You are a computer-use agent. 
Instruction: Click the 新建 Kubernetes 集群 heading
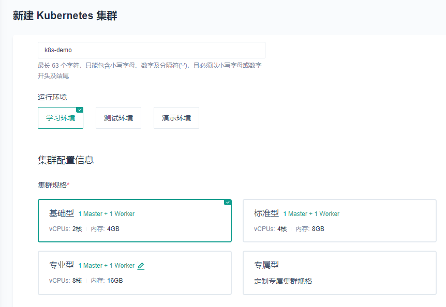tap(65, 16)
